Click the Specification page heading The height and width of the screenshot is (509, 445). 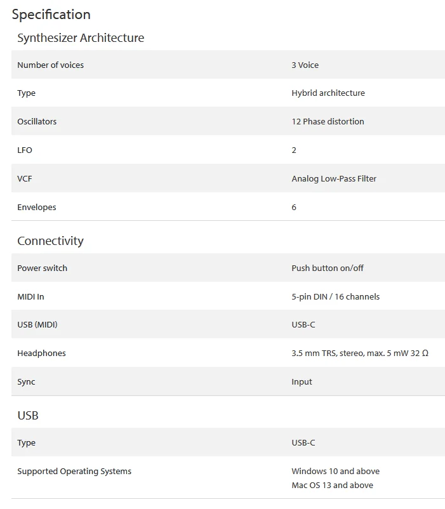pyautogui.click(x=51, y=14)
